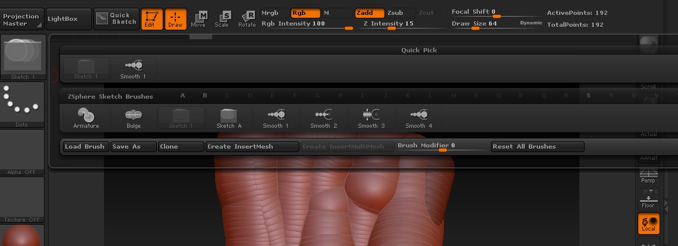Open LightBox
Image resolution: width=678 pixels, height=246 pixels.
(x=69, y=19)
